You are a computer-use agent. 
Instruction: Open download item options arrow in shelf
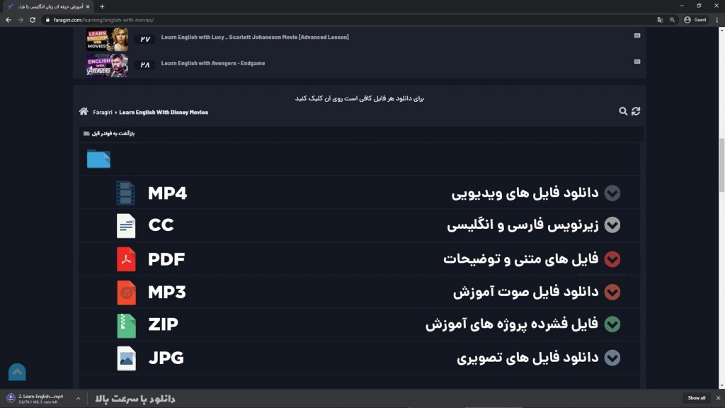pyautogui.click(x=78, y=398)
